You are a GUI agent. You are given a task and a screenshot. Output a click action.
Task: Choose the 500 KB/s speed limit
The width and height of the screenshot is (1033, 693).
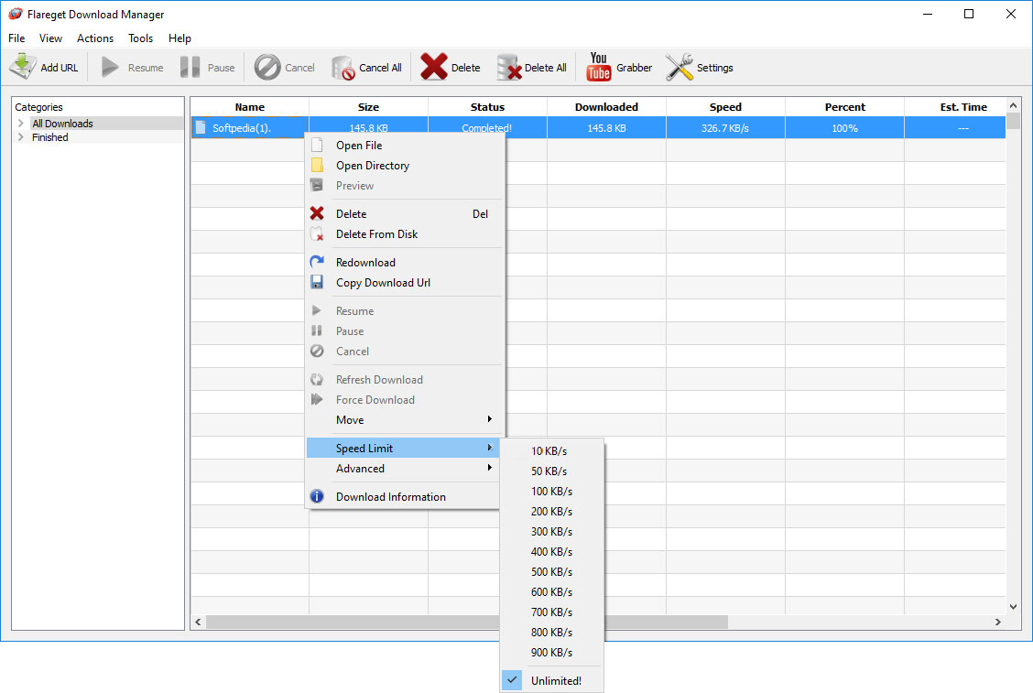coord(550,572)
